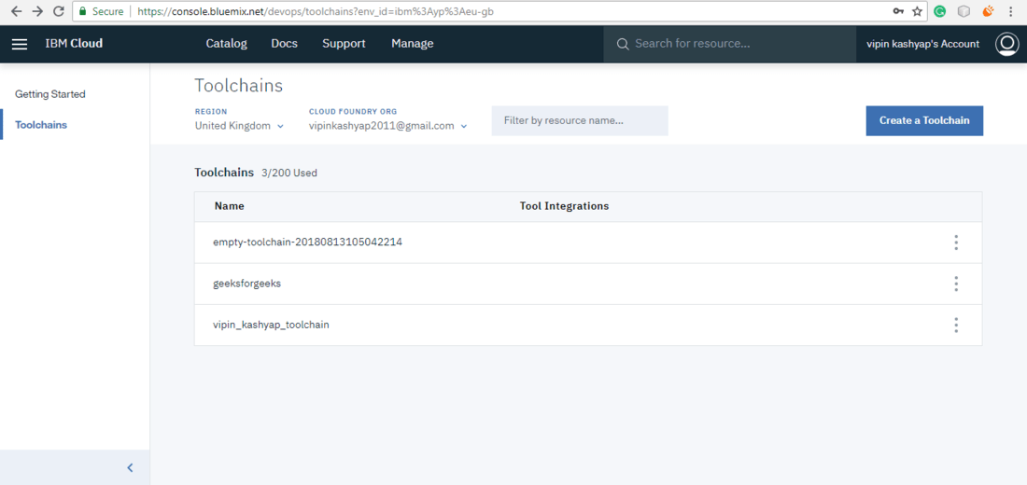Viewport: 1027px width, 485px height.
Task: Click the browser address bar URL
Action: 315,11
